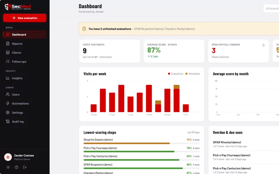279x174 pixels.
Task: Click the SecMed logo in the sidebar
Action: (x=18, y=7)
